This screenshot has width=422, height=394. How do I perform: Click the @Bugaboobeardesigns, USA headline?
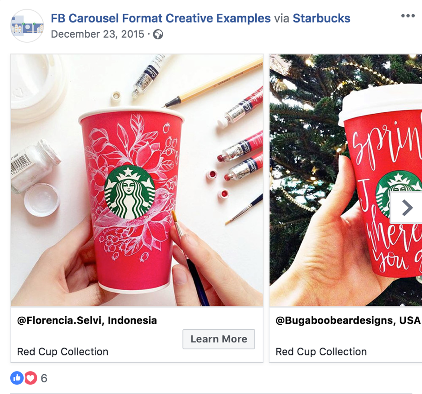[348, 320]
